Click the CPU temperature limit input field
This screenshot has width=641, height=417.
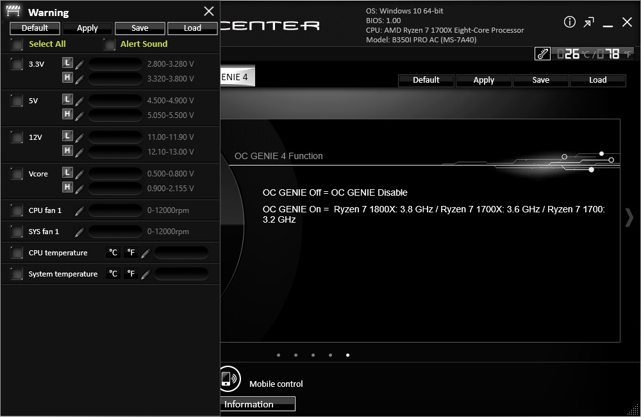(181, 253)
